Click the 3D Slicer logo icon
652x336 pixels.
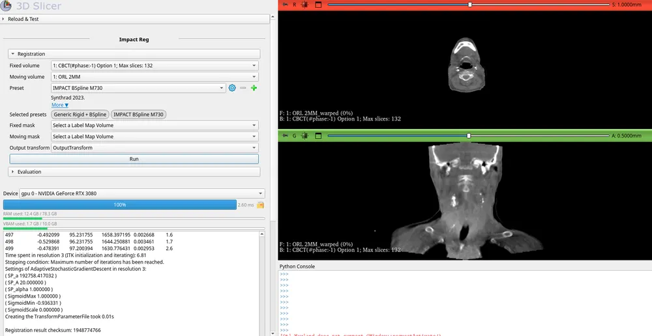[6, 5]
